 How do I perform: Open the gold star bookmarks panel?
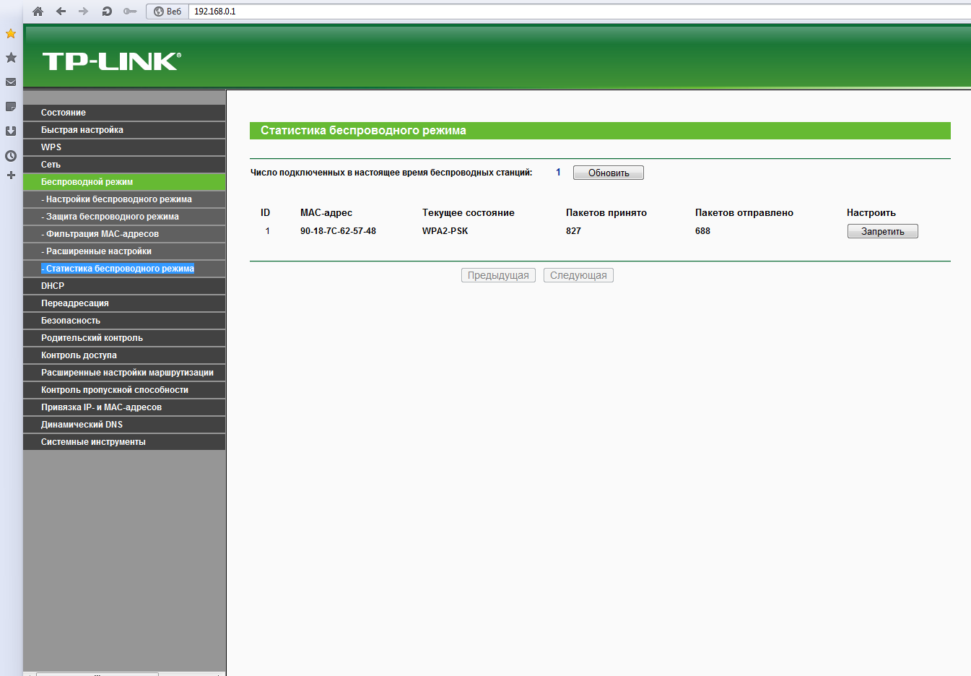click(x=11, y=33)
